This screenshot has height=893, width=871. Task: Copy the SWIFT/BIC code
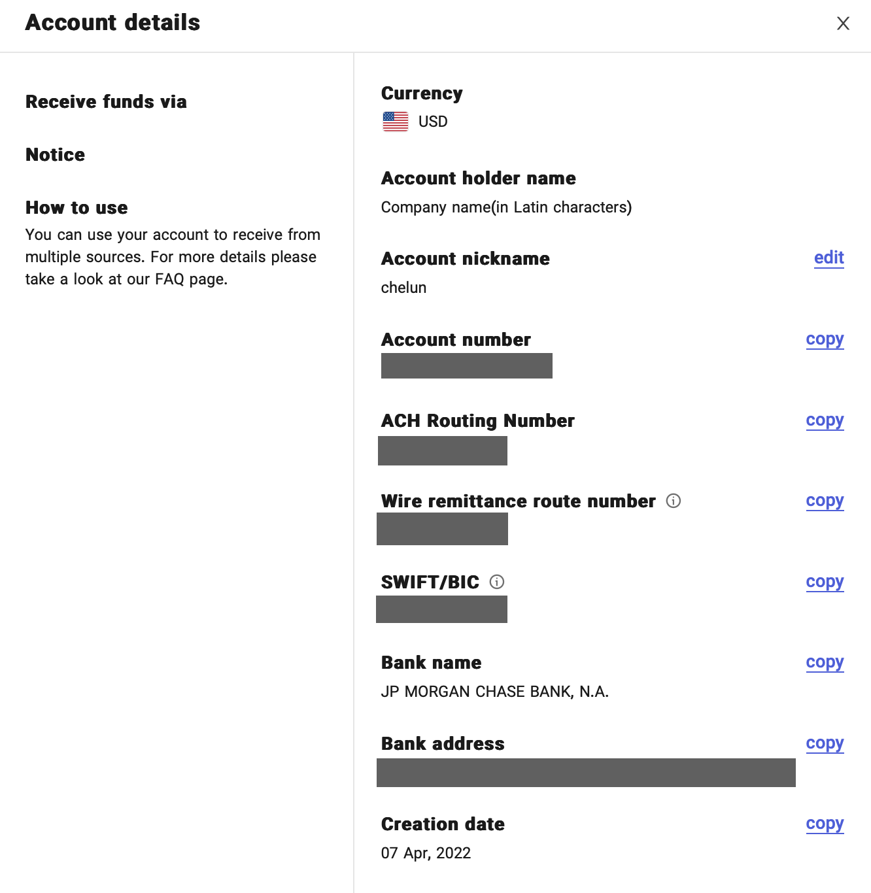click(x=825, y=582)
